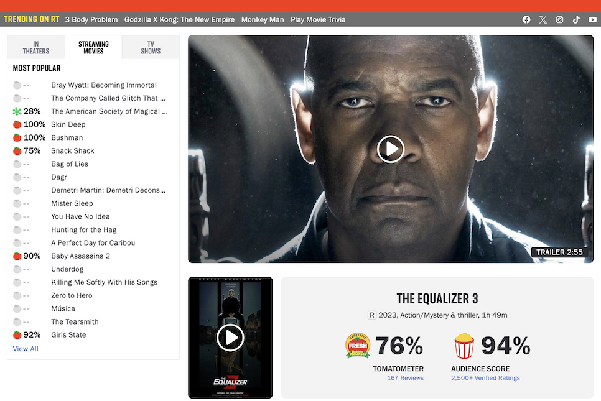
Task: Play the Equalizer 3 trailer in the large video
Action: 391,149
